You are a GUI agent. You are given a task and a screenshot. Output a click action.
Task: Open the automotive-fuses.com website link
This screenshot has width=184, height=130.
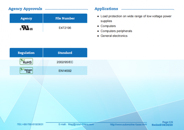(x=128, y=124)
